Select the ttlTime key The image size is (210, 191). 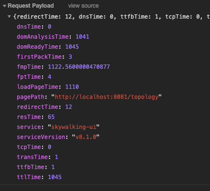click(29, 177)
